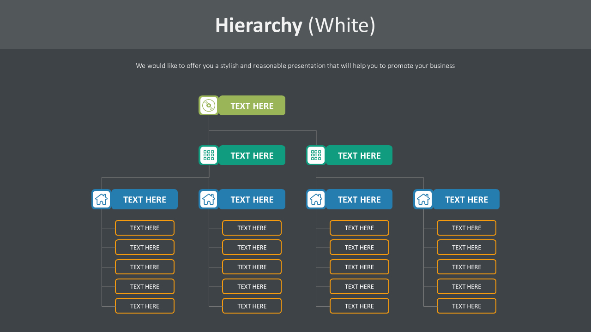Click the second blue TEXT HERE header

click(252, 199)
